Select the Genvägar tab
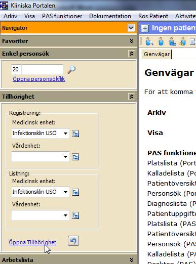Screen dimensions: 196x264 click(x=156, y=54)
